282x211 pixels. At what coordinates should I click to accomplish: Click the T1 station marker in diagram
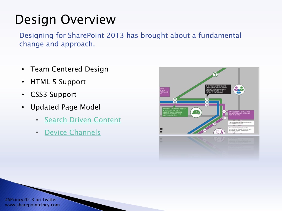175,99
